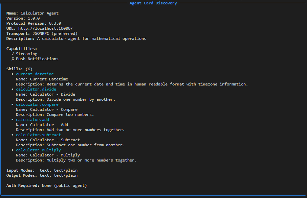Click the Output Modes line
307x198 pixels.
tap(42, 175)
